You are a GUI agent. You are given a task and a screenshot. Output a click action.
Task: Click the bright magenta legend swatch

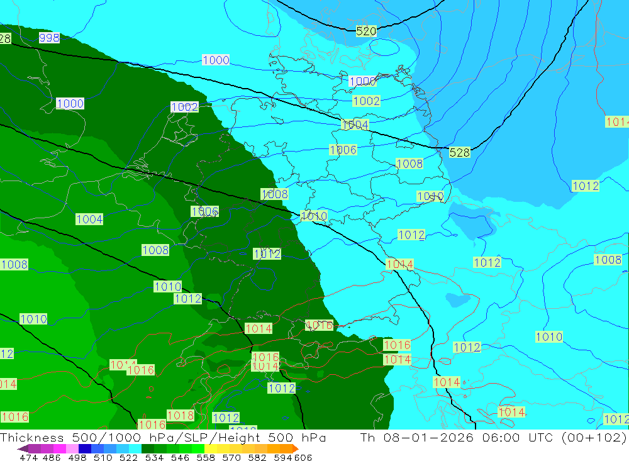coord(60,448)
